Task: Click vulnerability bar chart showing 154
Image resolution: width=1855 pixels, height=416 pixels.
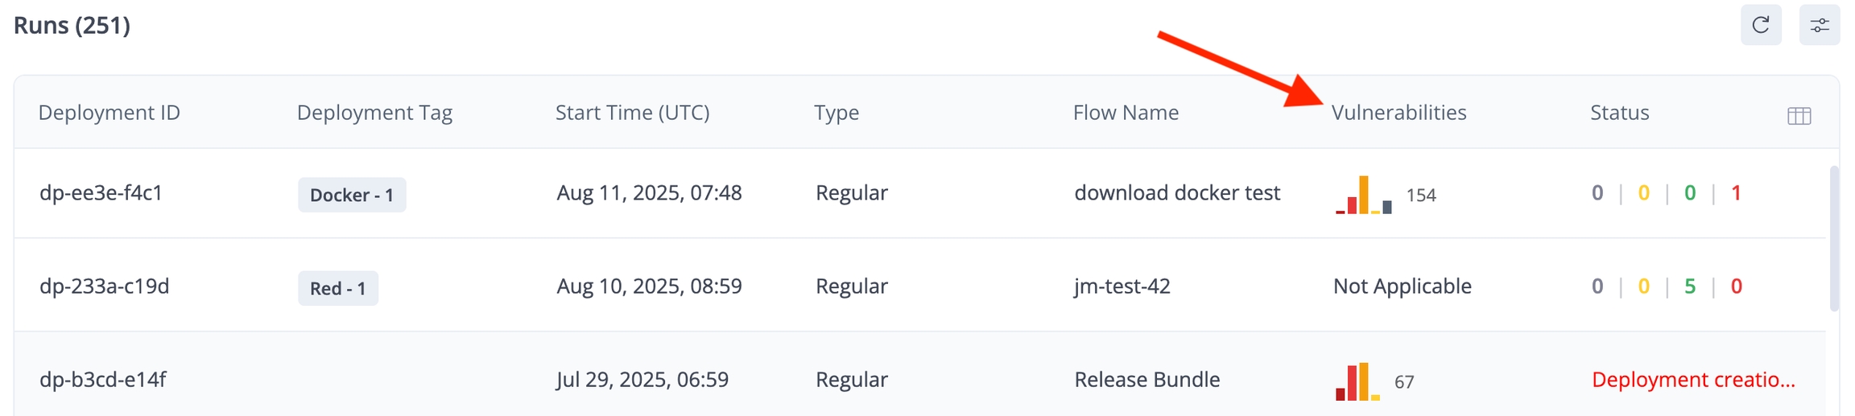Action: click(x=1363, y=196)
